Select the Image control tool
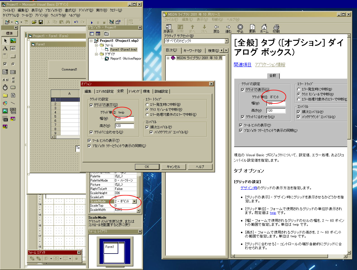The height and width of the screenshot is (270, 357). [x=5, y=111]
